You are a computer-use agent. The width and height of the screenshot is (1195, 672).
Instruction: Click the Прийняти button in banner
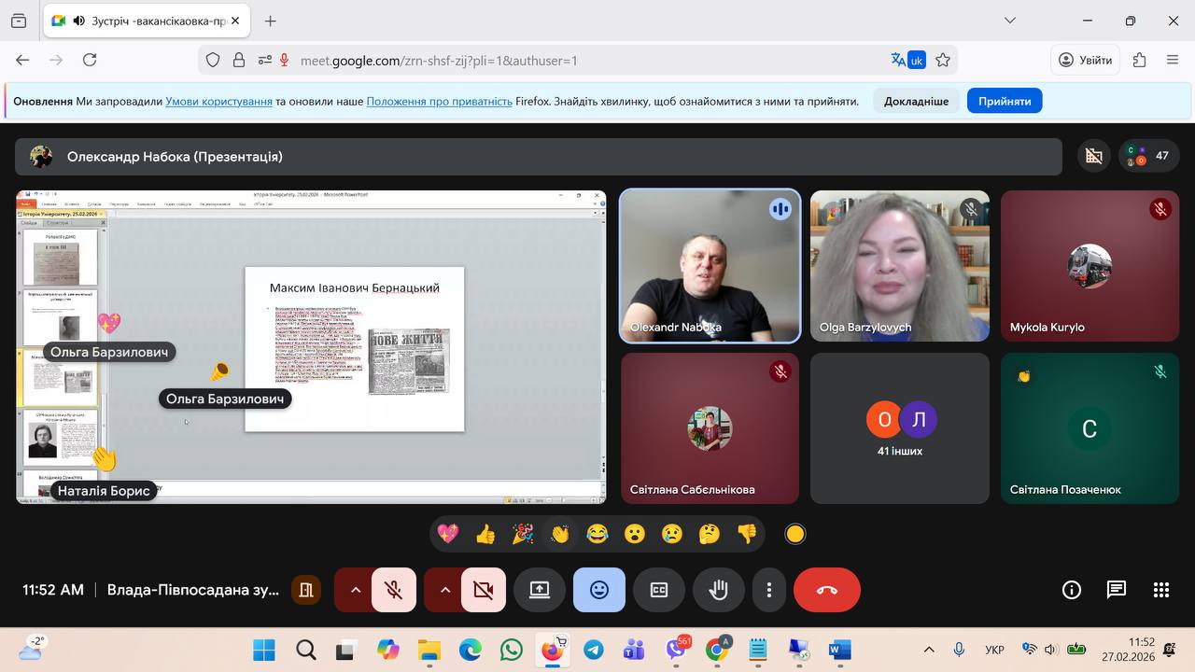1005,101
